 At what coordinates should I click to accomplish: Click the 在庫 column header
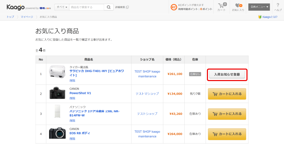coord(195,59)
